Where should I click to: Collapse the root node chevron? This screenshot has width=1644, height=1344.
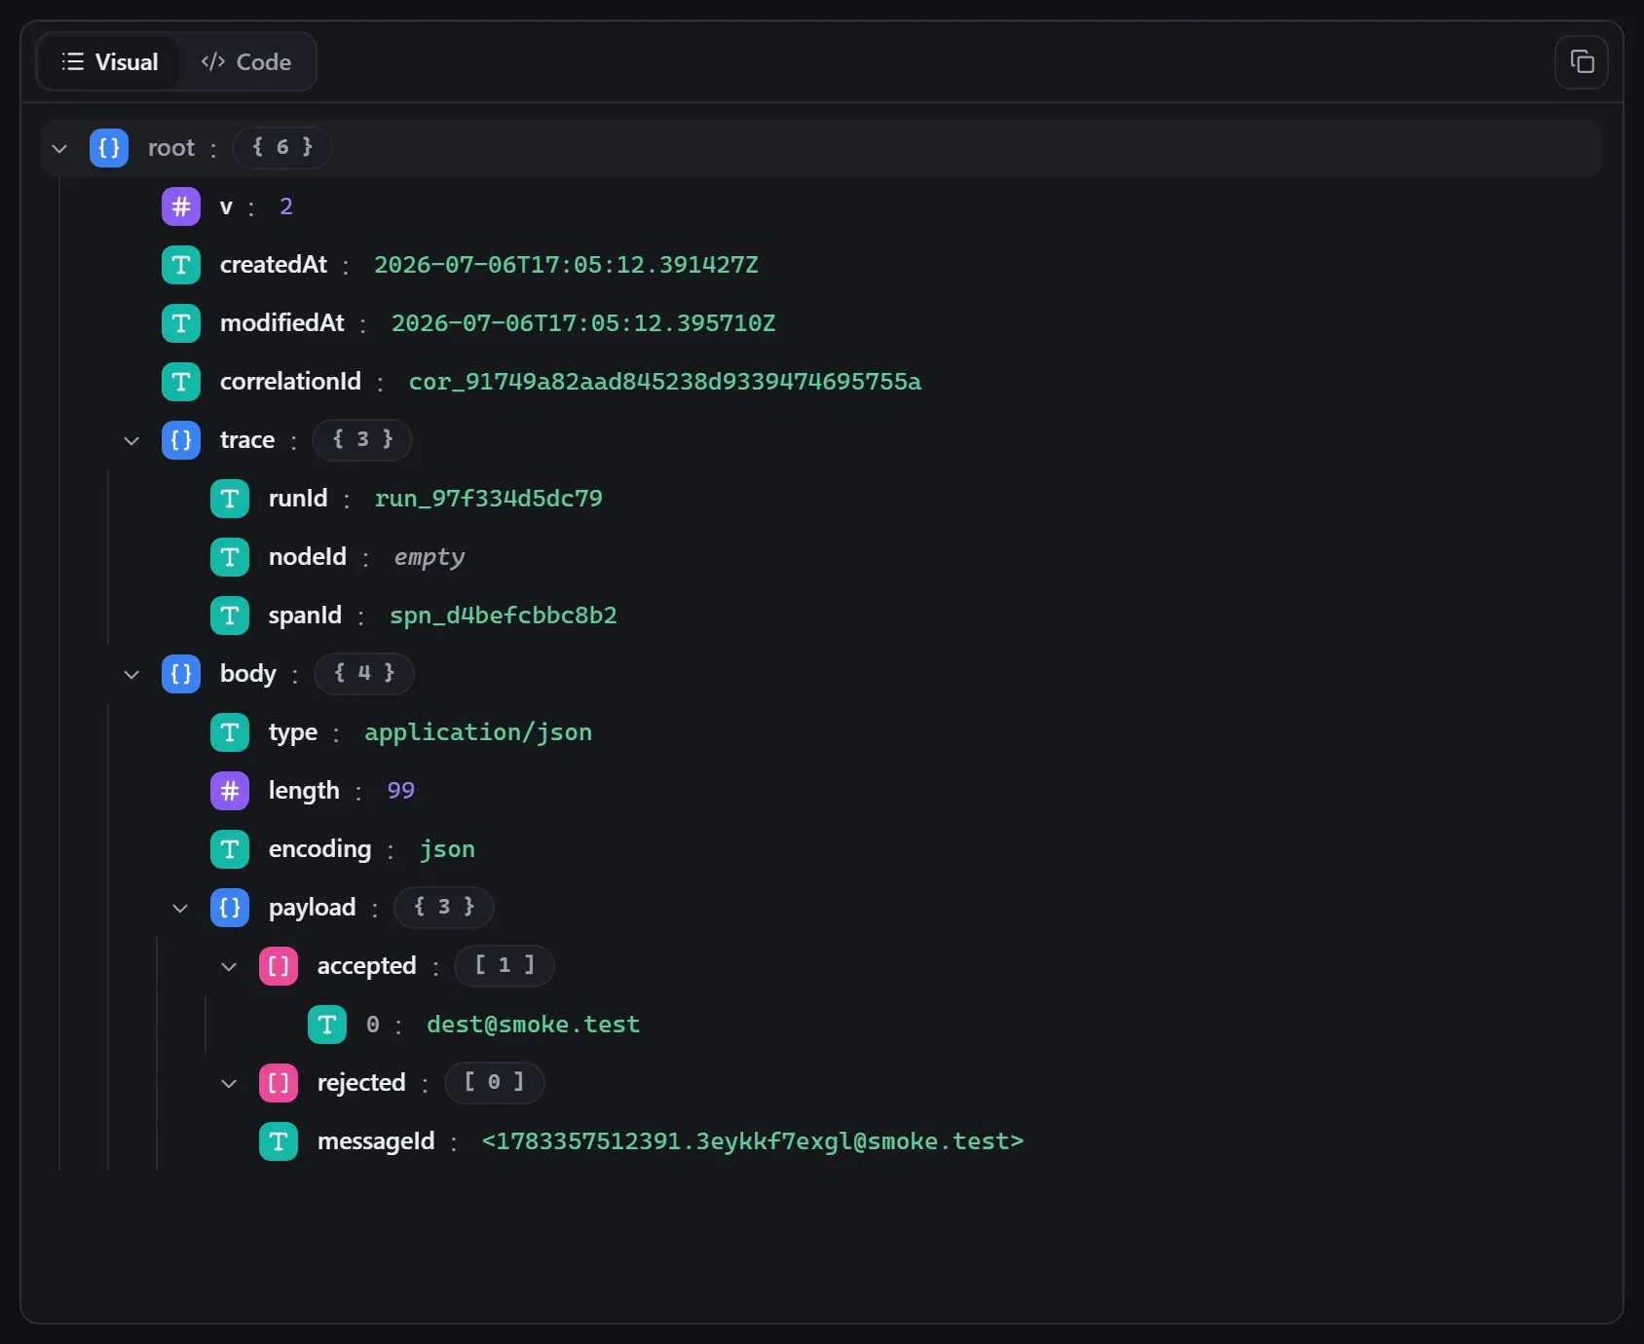(x=59, y=148)
